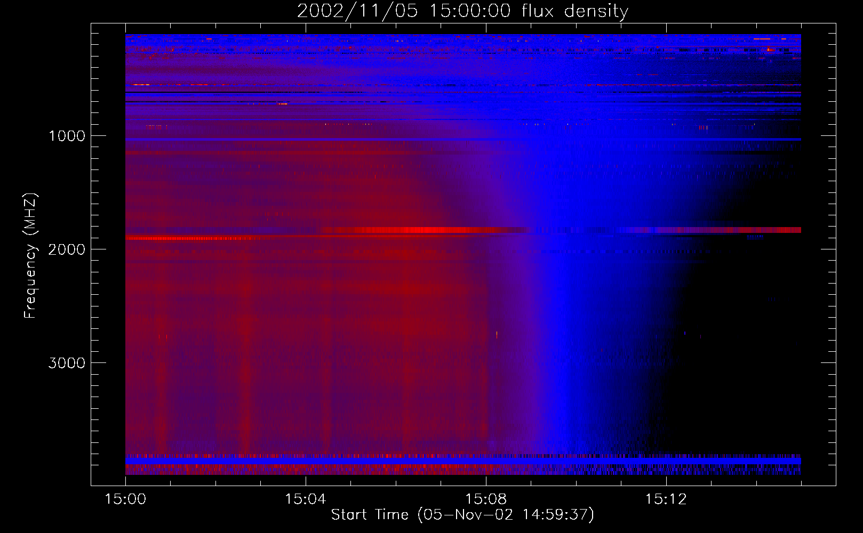Screen dimensions: 863x533
Task: Click the 15:04 time tick label
Action: pos(305,499)
